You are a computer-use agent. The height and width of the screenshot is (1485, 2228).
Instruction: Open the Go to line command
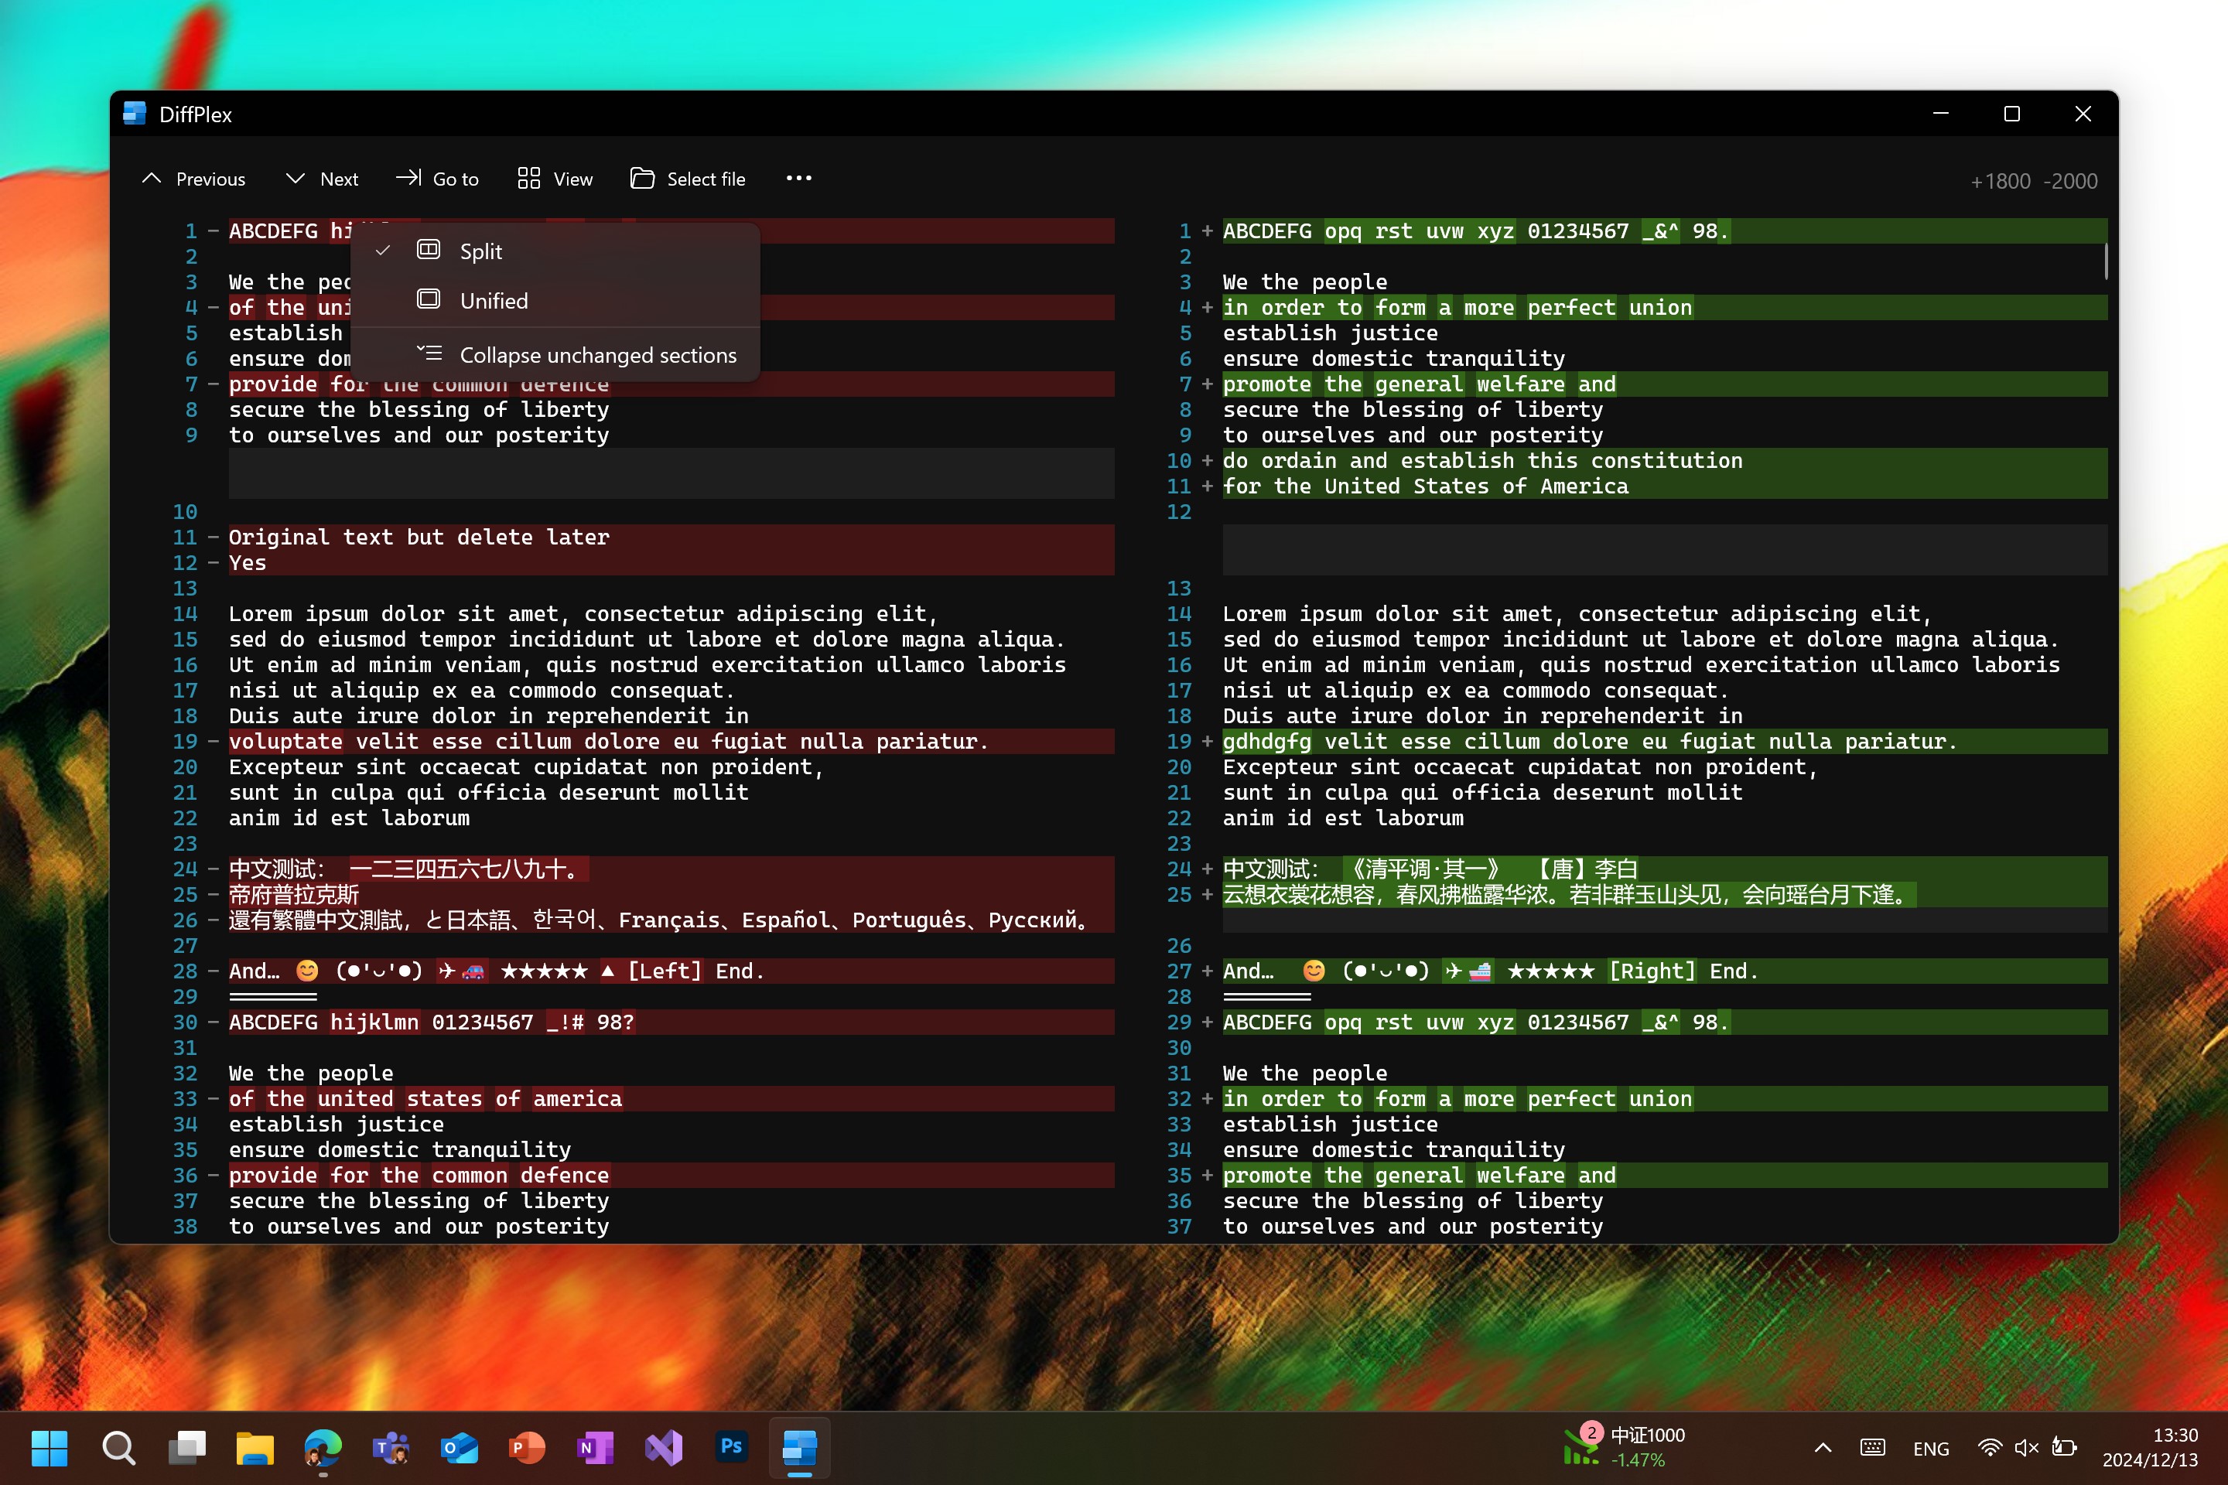(438, 179)
